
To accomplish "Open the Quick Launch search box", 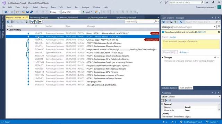I will tap(186, 2).
